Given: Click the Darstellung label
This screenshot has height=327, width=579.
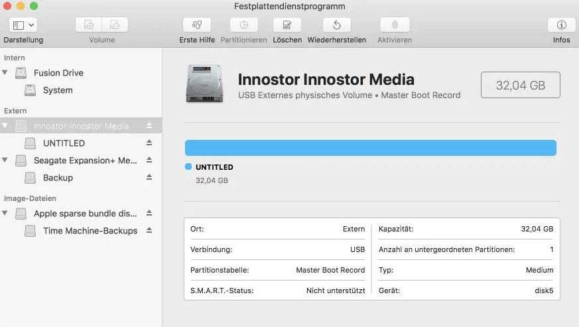Looking at the screenshot, I should coord(23,40).
